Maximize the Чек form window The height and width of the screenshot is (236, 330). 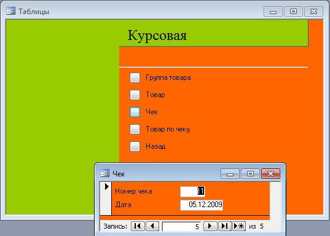click(x=250, y=173)
